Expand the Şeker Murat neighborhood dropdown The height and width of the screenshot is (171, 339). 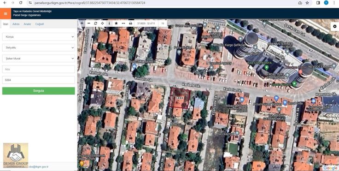click(x=39, y=59)
